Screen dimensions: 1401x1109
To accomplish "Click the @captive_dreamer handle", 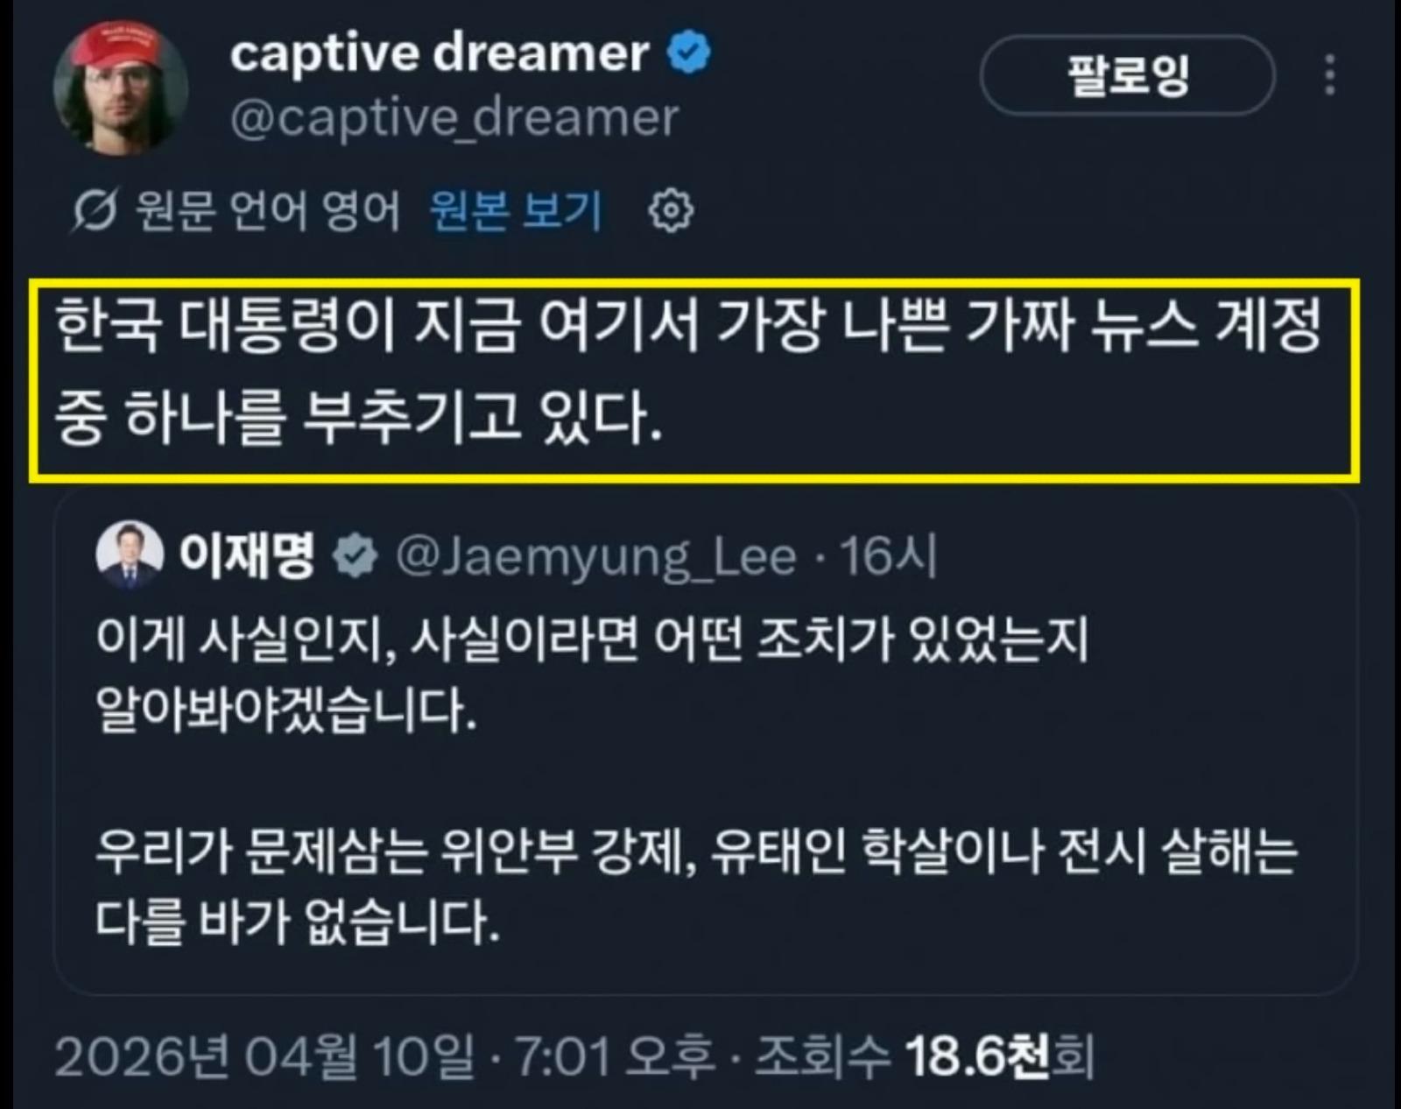I will [x=454, y=118].
